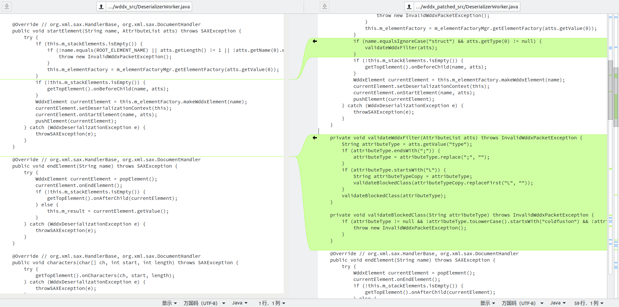
Task: Click 'pushElement(currentElement);' in left pane
Action: pos(76,121)
